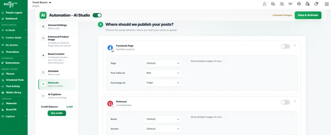Image resolution: width=331 pixels, height=135 pixels.
Task: Click the Facebook logo icon
Action: click(110, 48)
